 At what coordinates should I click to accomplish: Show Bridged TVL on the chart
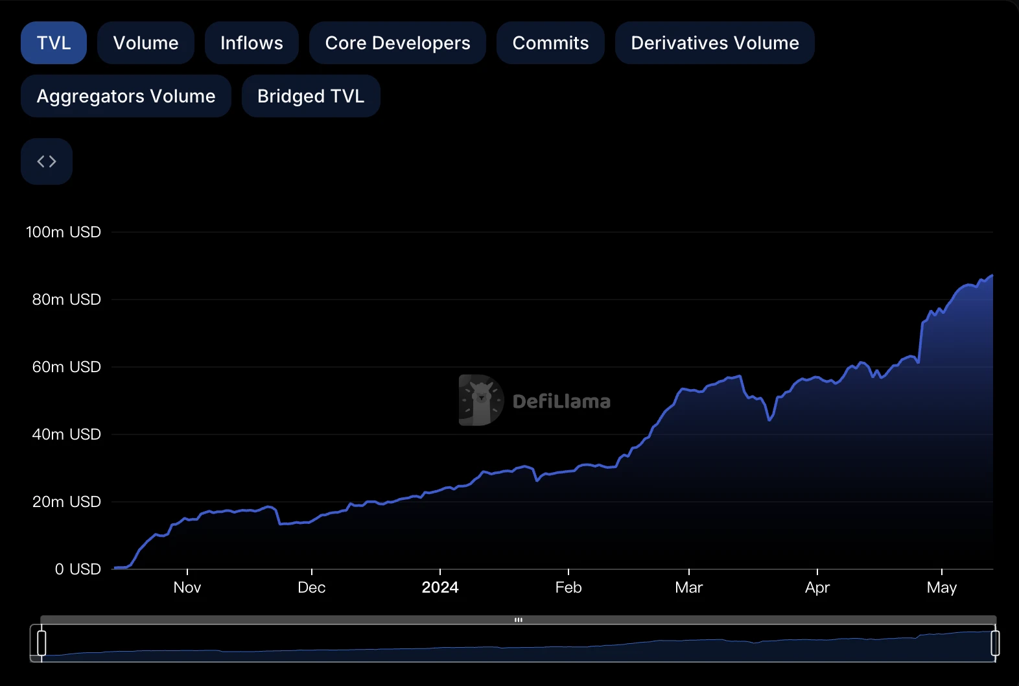click(310, 96)
